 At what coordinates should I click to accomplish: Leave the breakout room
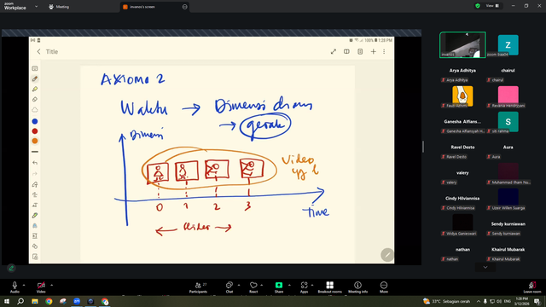[532, 287]
